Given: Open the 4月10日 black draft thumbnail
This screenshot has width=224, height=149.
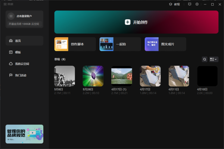Looking at the screenshot, I should click(x=207, y=76).
